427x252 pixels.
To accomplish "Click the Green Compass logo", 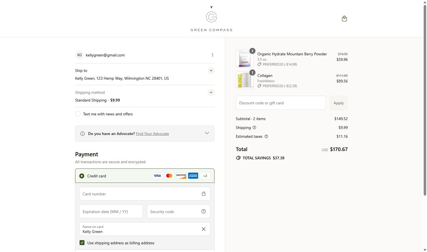I will (x=211, y=19).
